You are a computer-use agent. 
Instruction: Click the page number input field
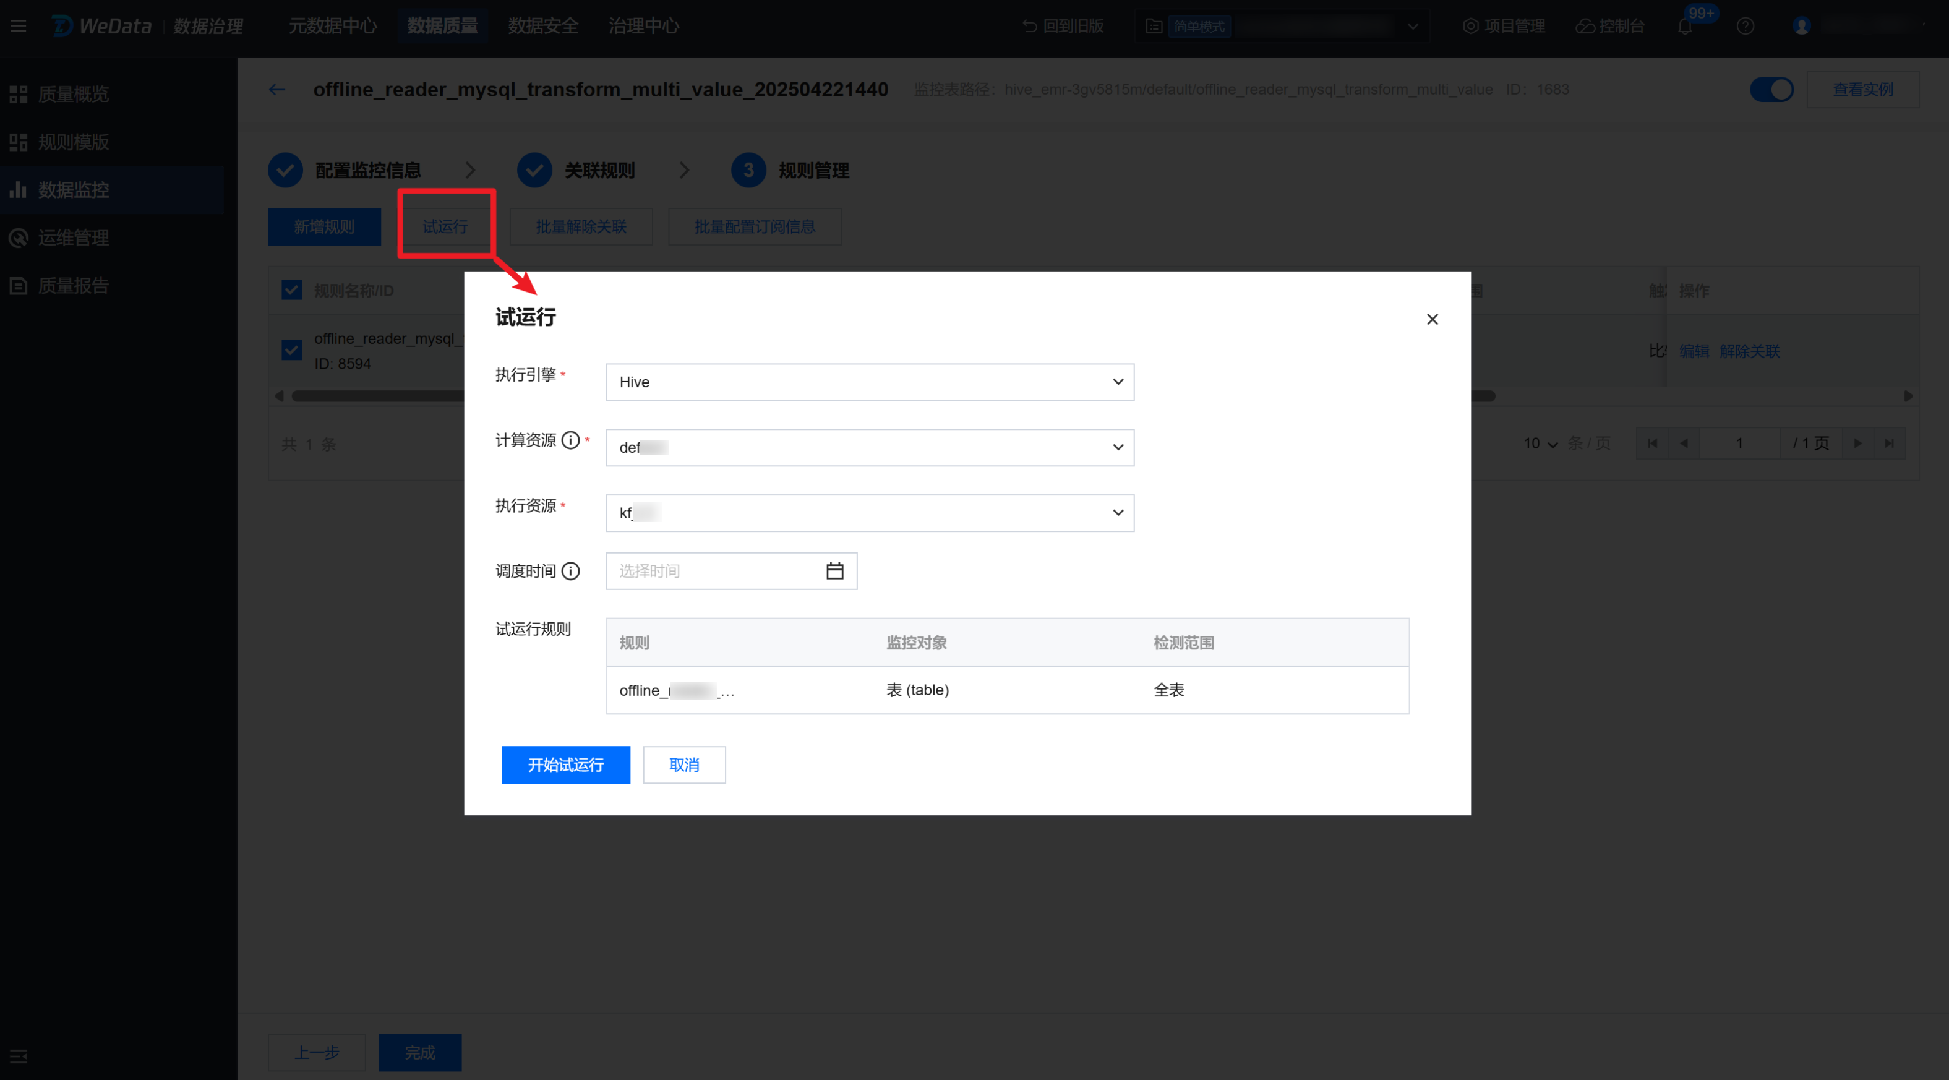pyautogui.click(x=1739, y=444)
